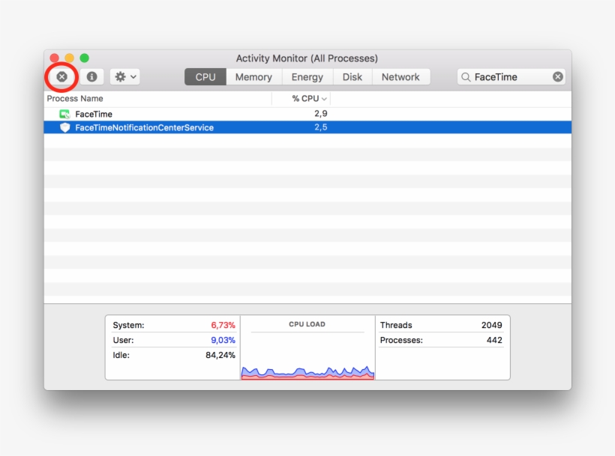Click the Idle percentage 84,24%
The width and height of the screenshot is (615, 456).
coord(220,355)
